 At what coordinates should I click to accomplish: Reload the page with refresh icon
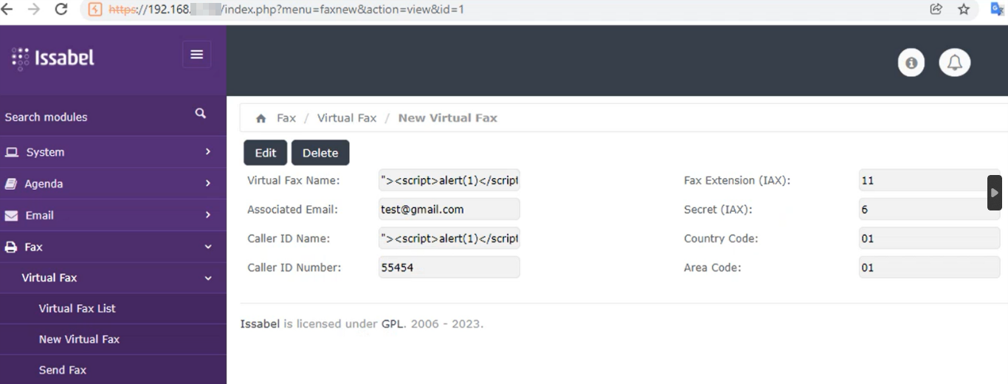[61, 10]
